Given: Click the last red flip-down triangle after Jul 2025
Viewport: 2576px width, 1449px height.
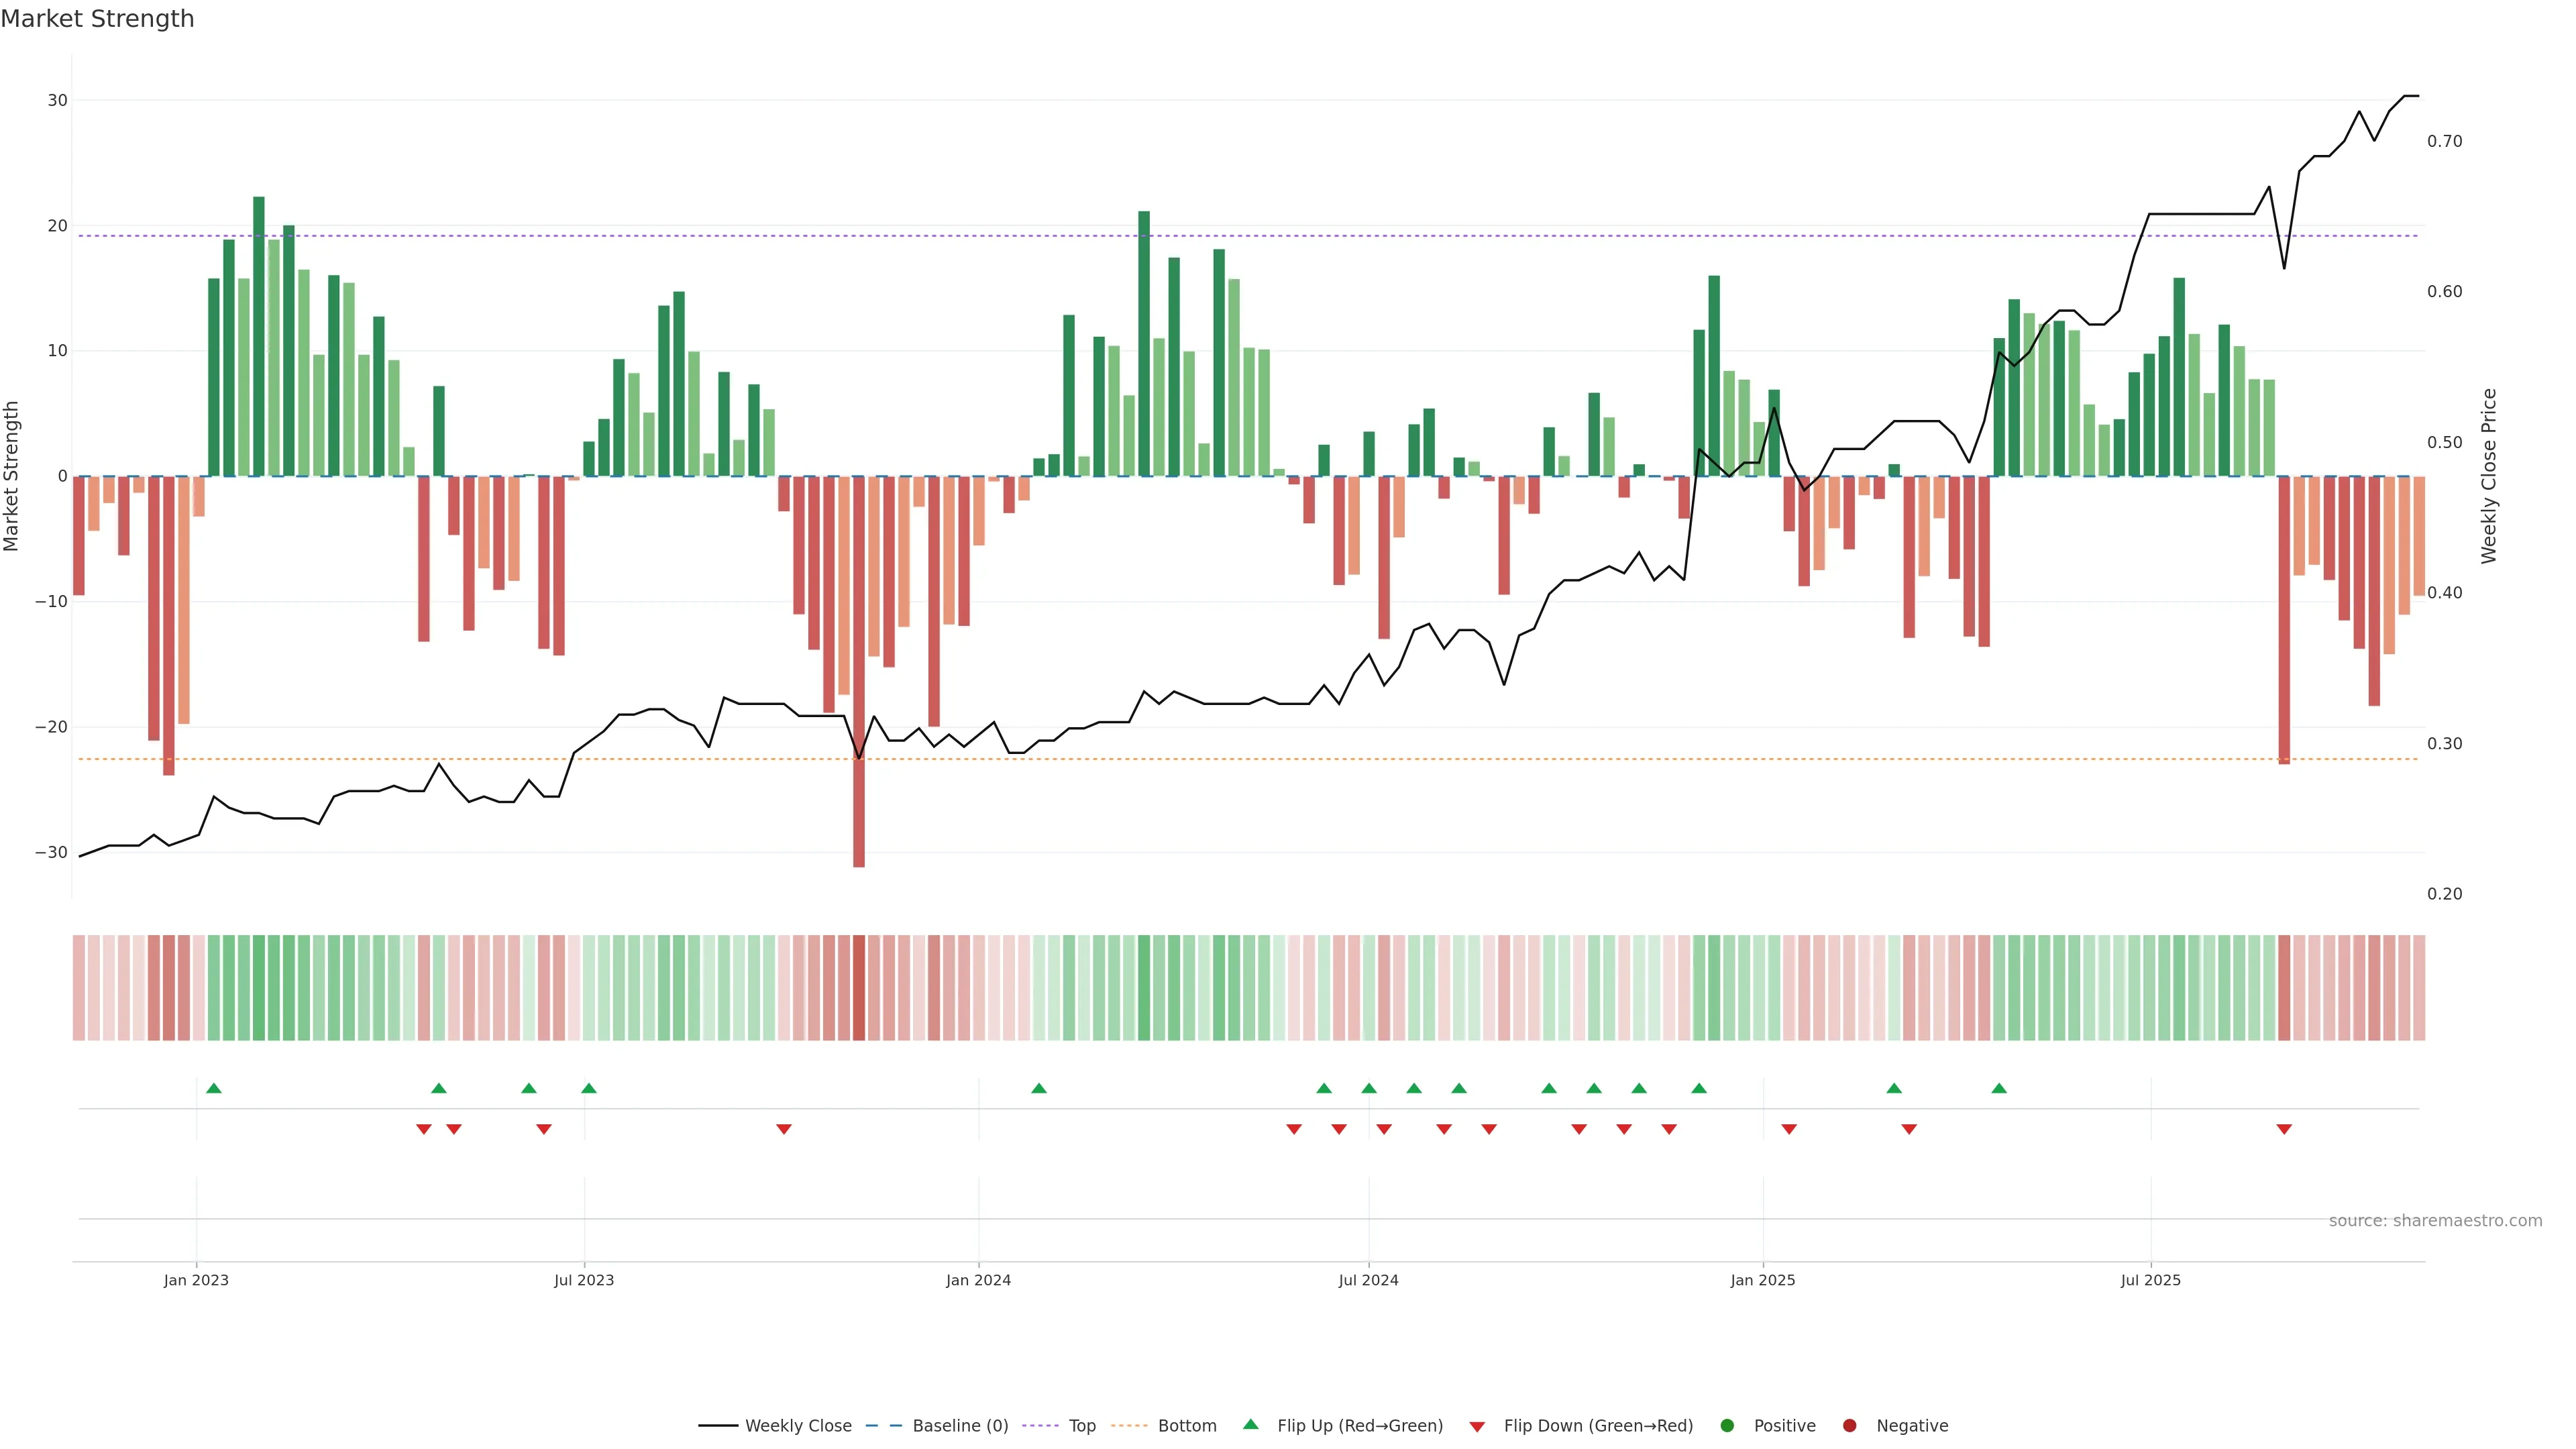Looking at the screenshot, I should 2284,1129.
